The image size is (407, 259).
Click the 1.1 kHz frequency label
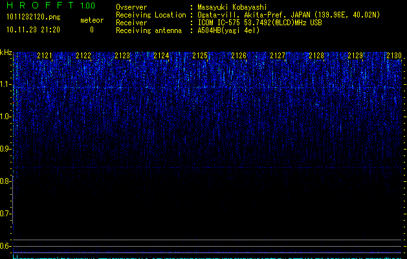click(x=5, y=84)
